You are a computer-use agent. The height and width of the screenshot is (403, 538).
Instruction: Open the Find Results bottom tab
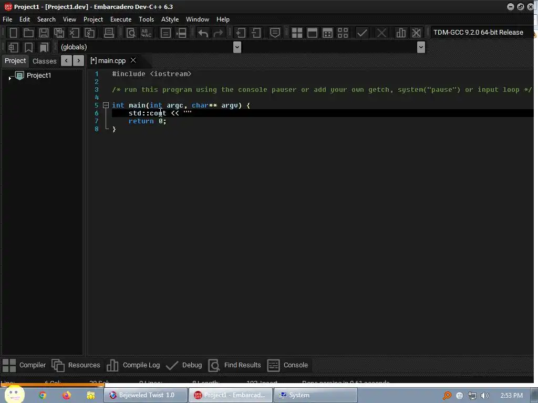235,365
